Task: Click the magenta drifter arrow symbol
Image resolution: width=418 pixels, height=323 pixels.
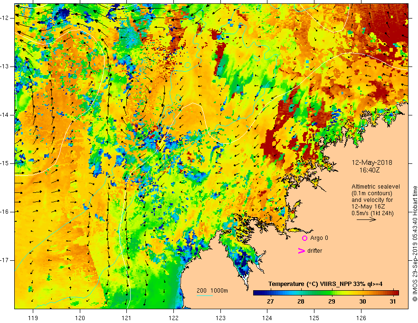Action: (302, 251)
